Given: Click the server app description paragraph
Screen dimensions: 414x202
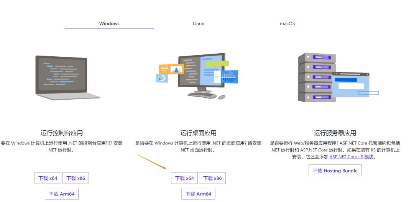Looking at the screenshot, I should [x=335, y=150].
